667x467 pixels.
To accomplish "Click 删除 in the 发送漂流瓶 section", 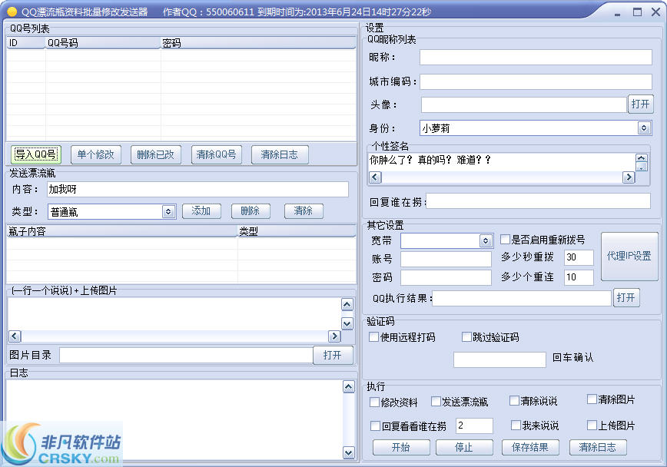I will tap(251, 211).
